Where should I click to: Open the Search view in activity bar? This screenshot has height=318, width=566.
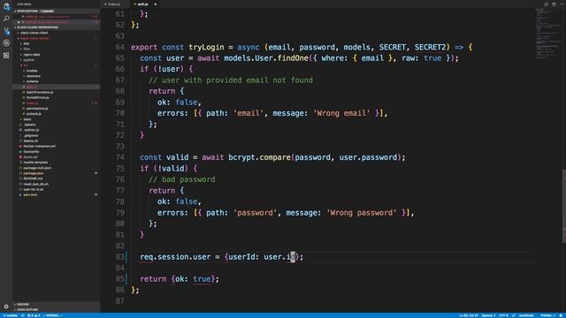[6, 19]
